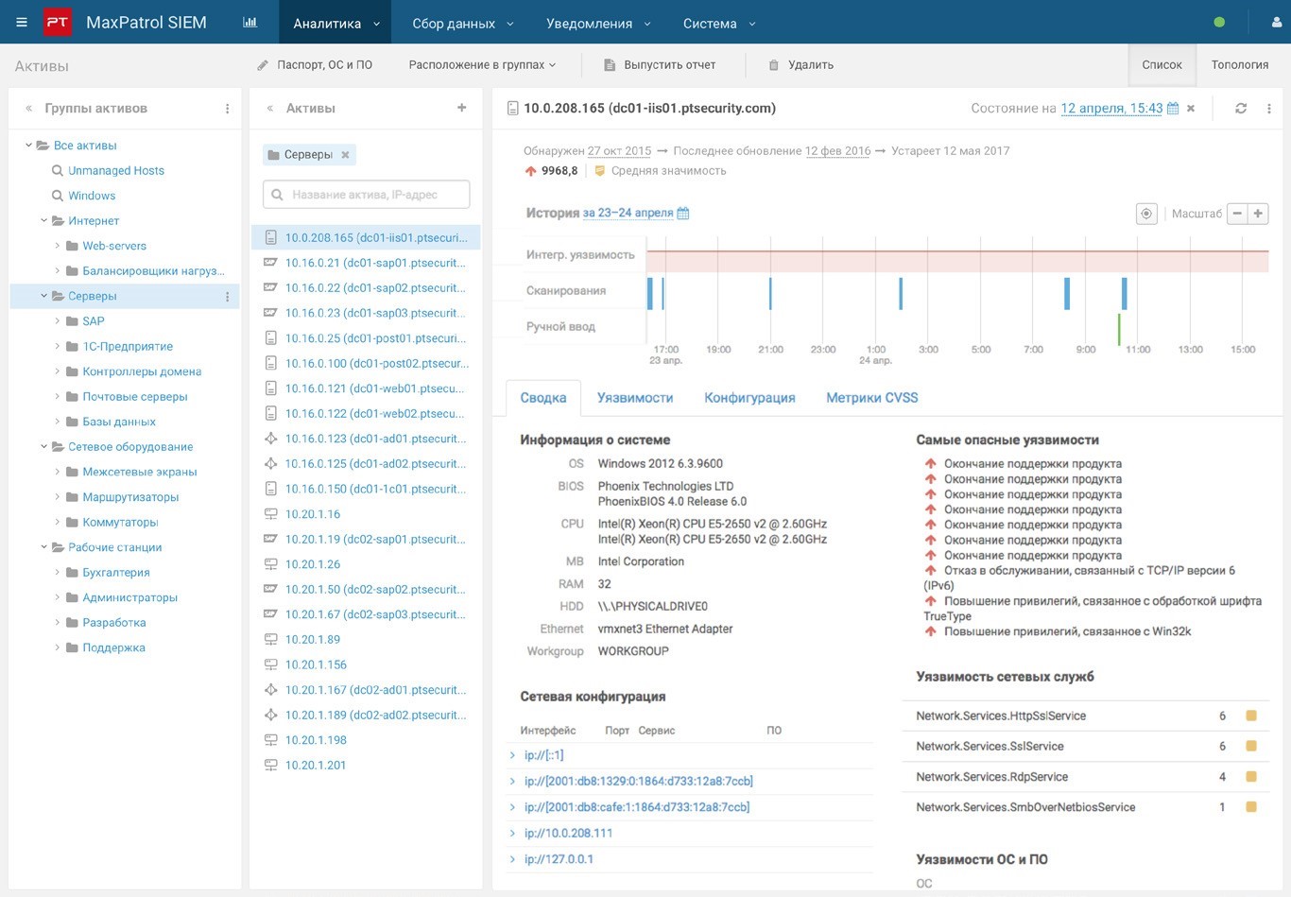Image resolution: width=1291 pixels, height=897 pixels.
Task: Click the dashboard chart icon in header
Action: tap(250, 23)
